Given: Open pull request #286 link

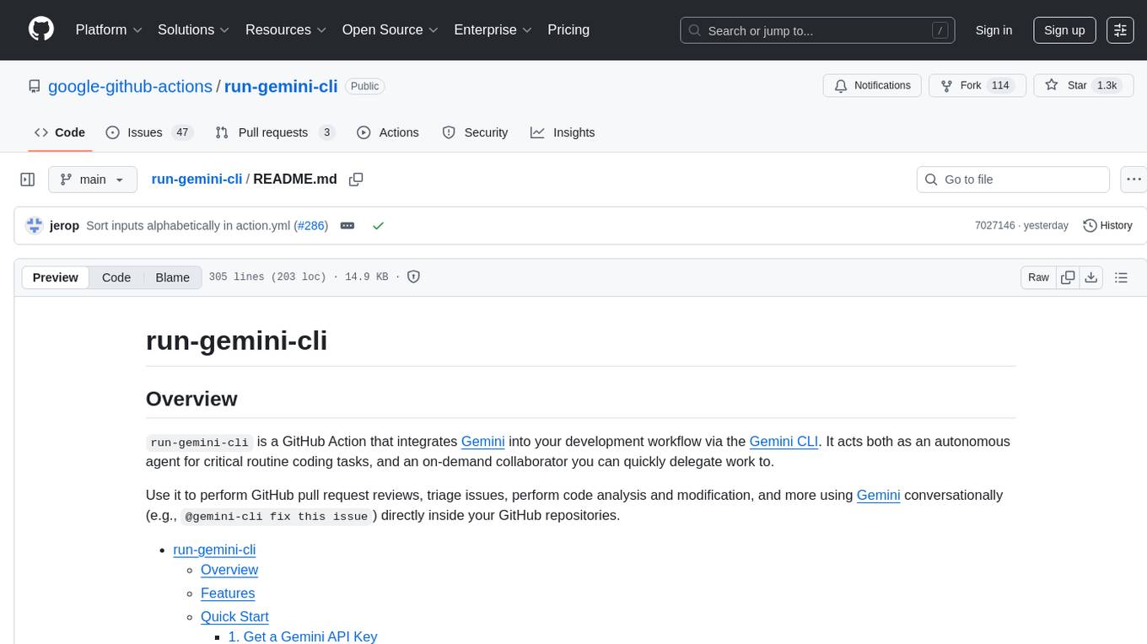Looking at the screenshot, I should pyautogui.click(x=310, y=226).
